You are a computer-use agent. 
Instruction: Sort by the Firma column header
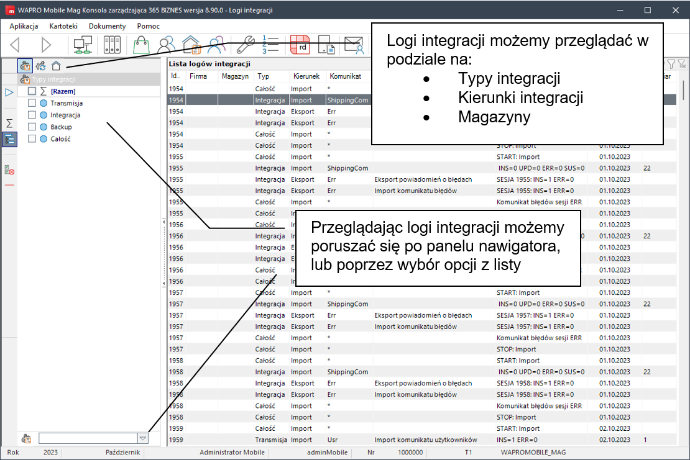tap(198, 76)
